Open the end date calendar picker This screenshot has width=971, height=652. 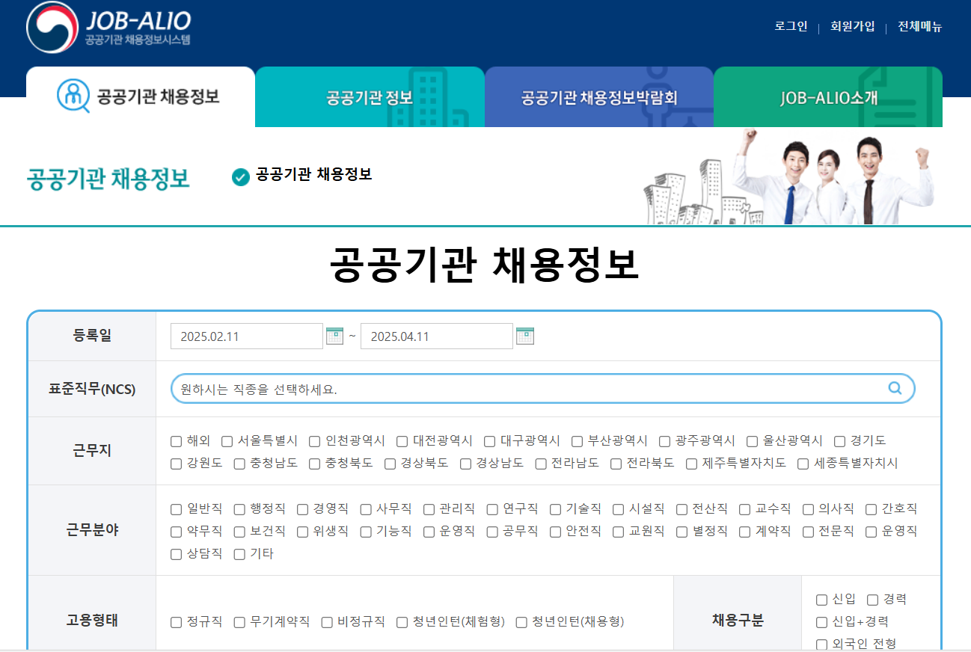(x=524, y=336)
